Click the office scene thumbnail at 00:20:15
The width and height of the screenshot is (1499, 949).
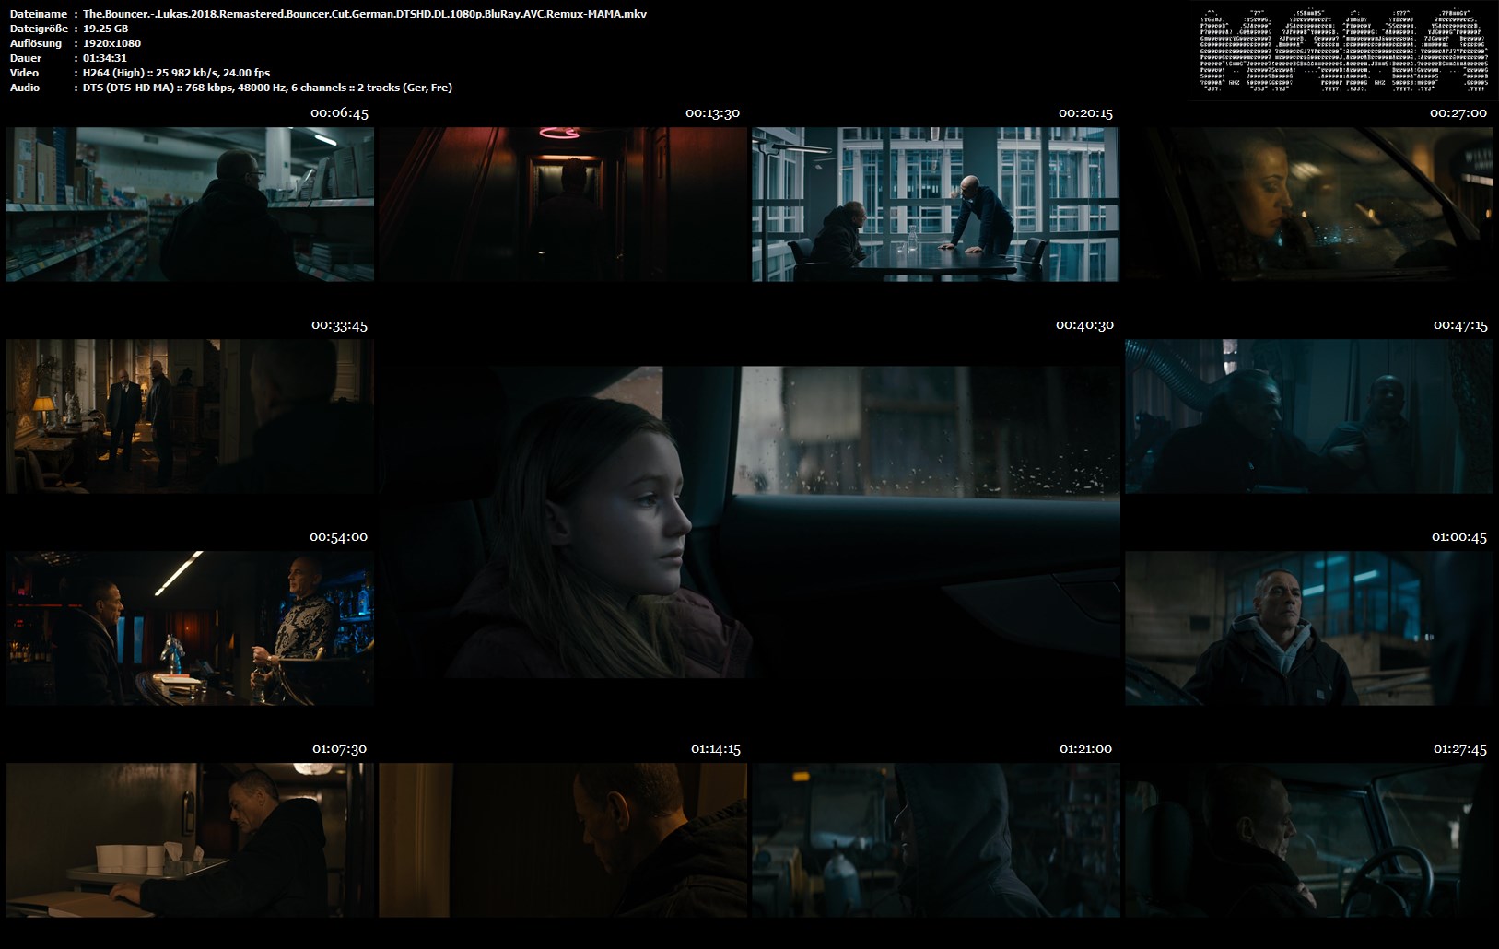(x=936, y=205)
